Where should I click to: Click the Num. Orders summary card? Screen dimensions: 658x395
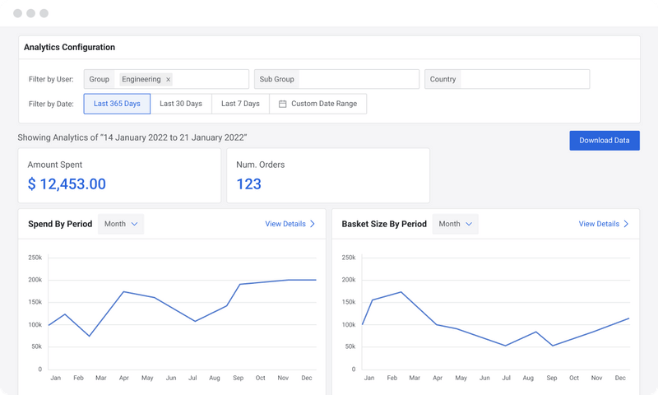coord(327,175)
